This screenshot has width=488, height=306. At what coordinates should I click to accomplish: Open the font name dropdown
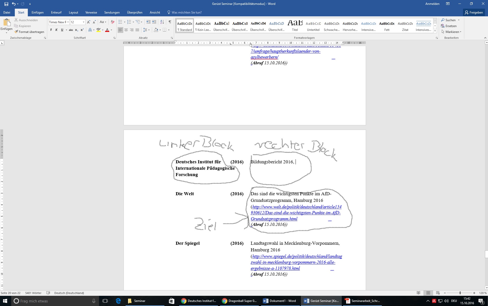tap(68, 22)
